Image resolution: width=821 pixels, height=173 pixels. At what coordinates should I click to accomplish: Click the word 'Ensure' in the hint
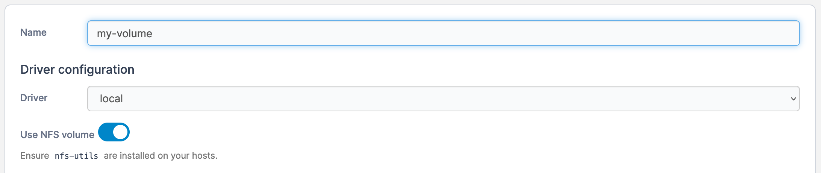tap(35, 156)
